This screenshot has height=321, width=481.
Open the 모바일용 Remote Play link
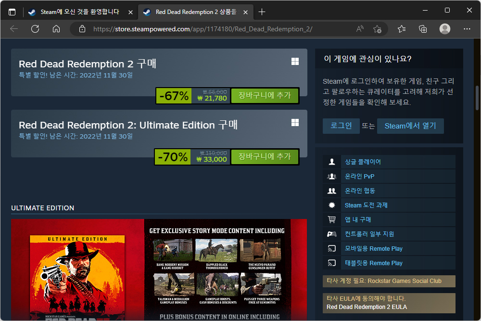(373, 249)
